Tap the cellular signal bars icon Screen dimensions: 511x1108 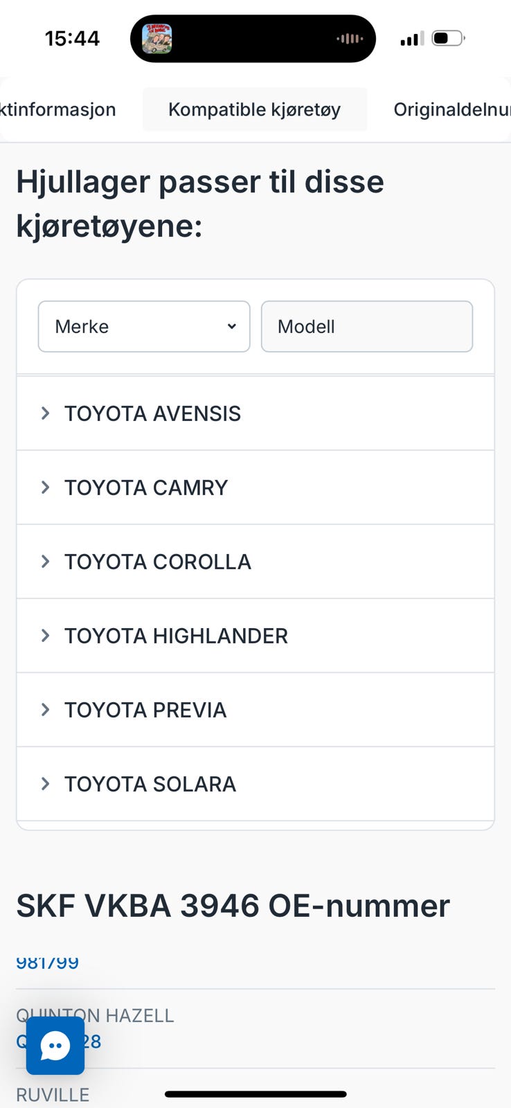click(x=412, y=39)
